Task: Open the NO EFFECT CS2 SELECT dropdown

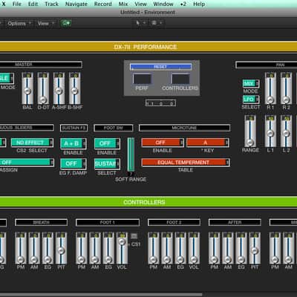Action: [x=32, y=143]
